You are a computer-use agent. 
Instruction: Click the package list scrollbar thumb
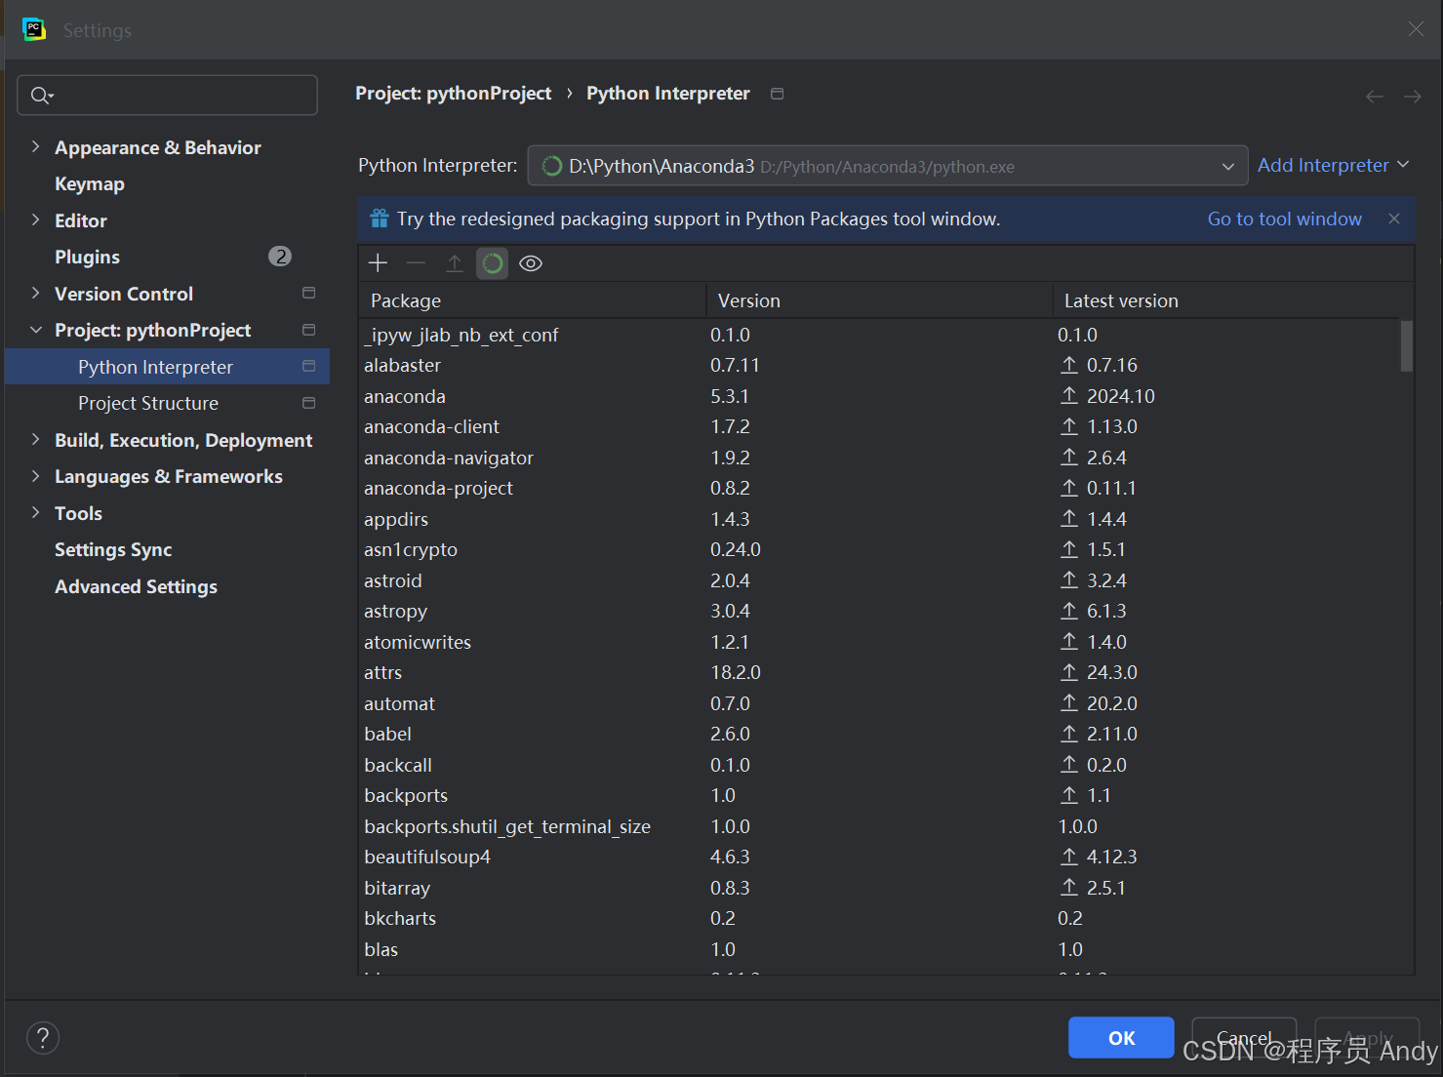coord(1406,346)
